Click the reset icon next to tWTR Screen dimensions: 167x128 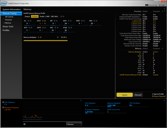pyautogui.click(x=45, y=28)
